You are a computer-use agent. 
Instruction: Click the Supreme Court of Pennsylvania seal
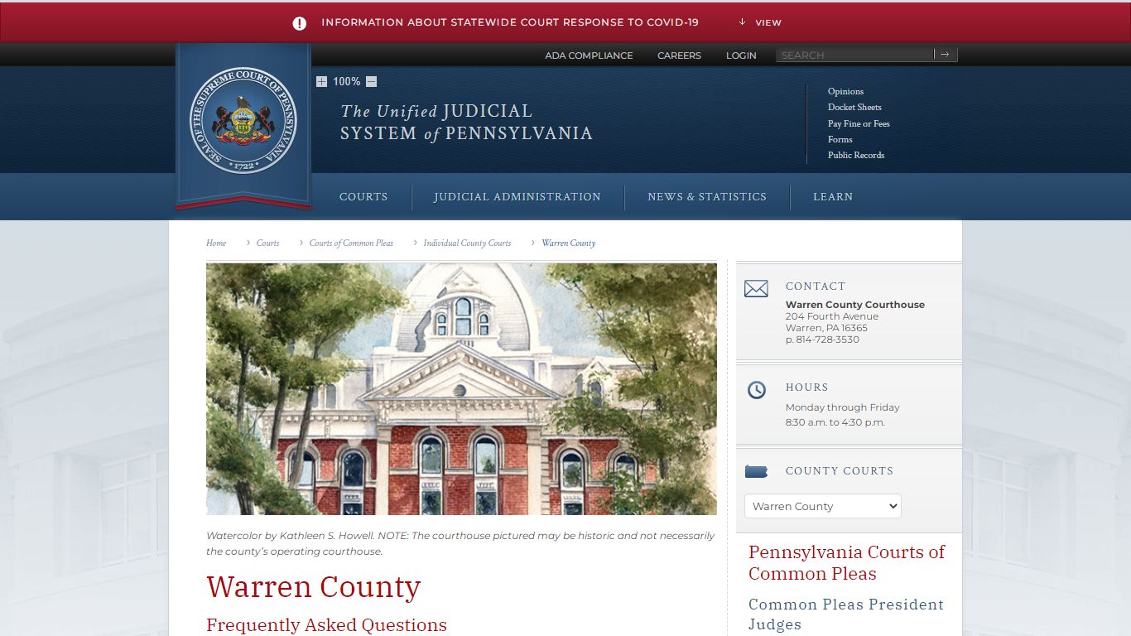pos(243,121)
